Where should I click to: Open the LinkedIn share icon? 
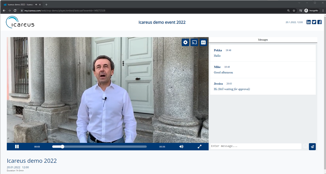pyautogui.click(x=308, y=22)
